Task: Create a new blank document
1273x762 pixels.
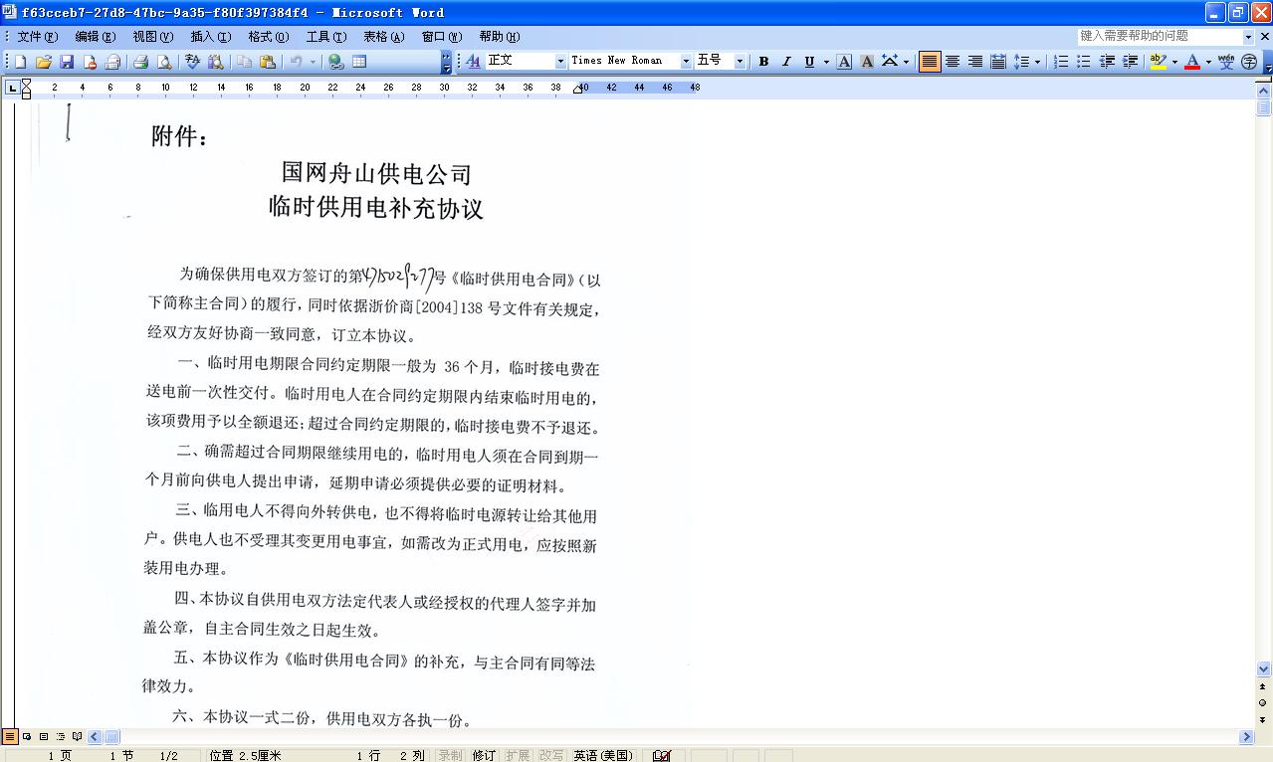Action: (x=23, y=62)
